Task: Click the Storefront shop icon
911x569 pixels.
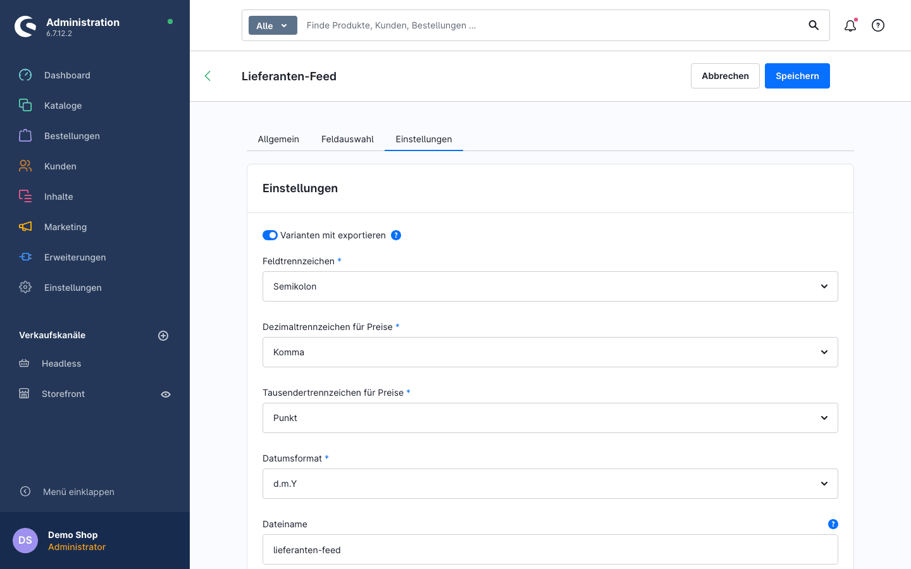Action: [x=24, y=394]
